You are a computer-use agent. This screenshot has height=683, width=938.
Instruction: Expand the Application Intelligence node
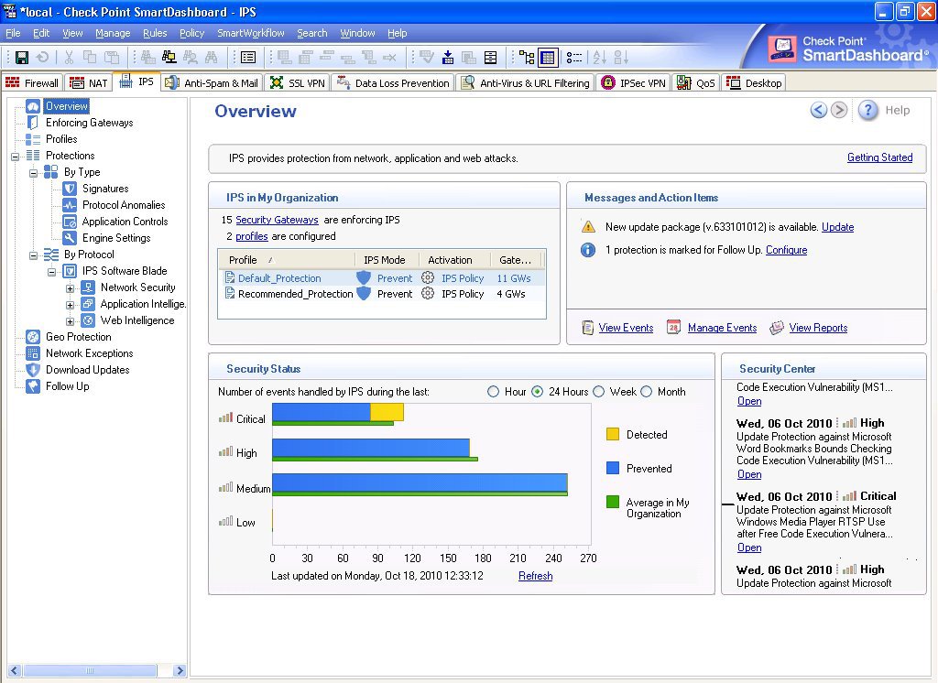pos(70,304)
